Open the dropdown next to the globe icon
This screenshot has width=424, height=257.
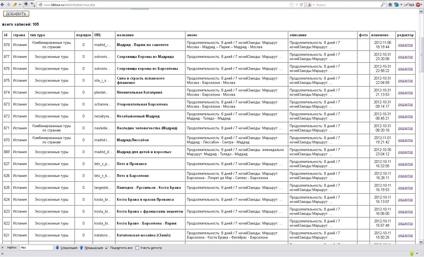[401, 5]
